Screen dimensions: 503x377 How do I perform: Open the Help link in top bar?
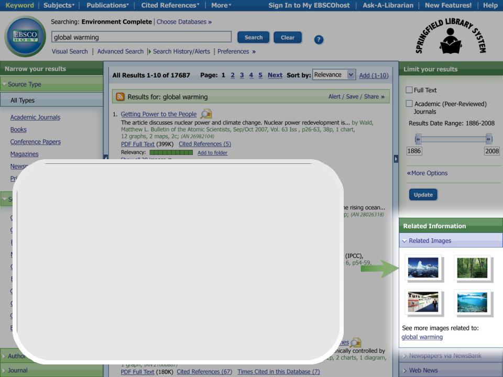[490, 5]
